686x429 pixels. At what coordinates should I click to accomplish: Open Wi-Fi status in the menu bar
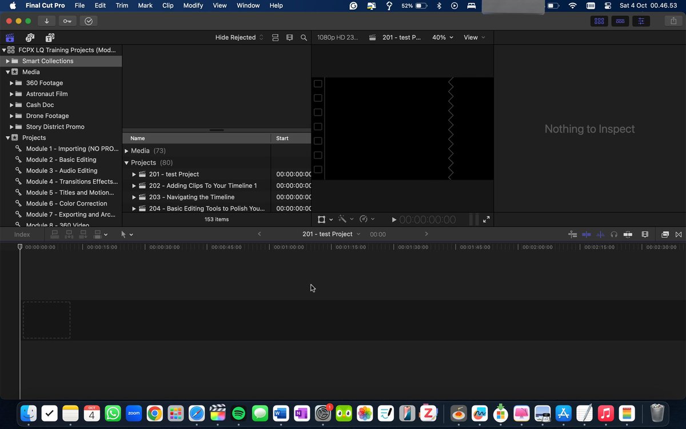point(572,5)
